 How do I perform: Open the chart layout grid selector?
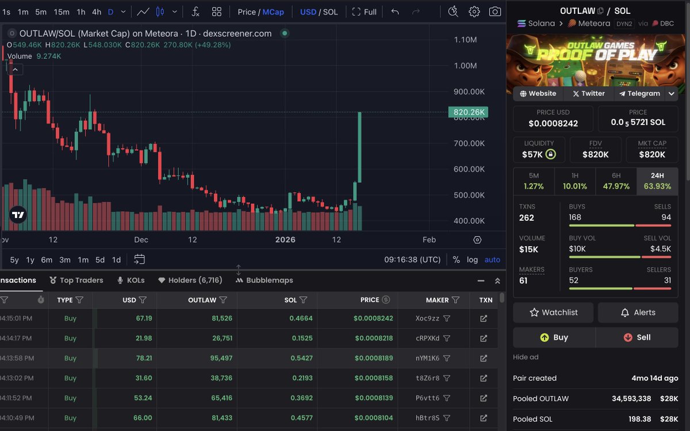(x=217, y=12)
